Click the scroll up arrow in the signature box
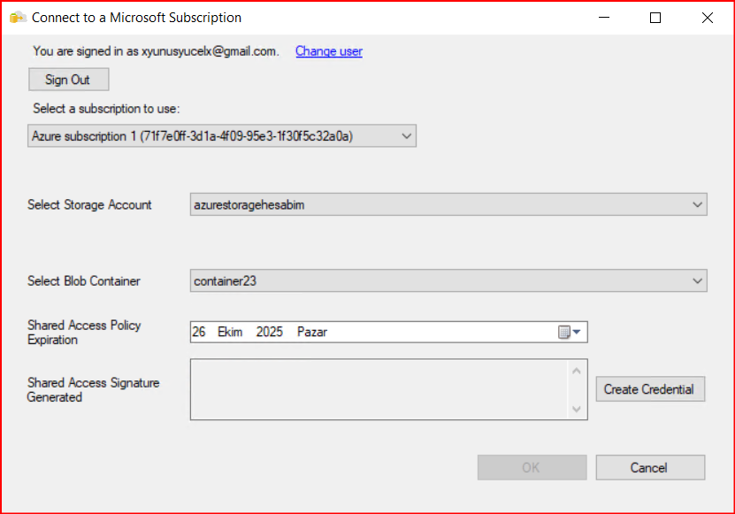This screenshot has height=514, width=735. [577, 371]
